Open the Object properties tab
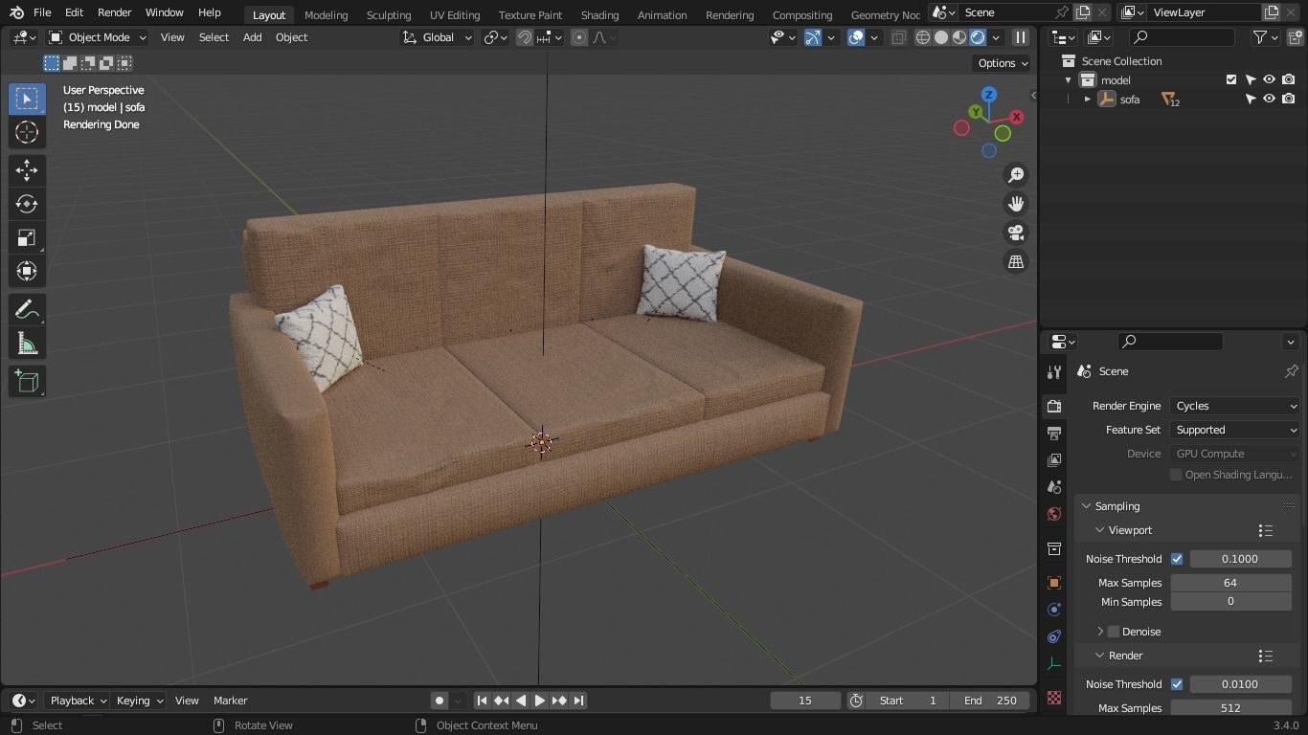1308x735 pixels. [x=1054, y=583]
